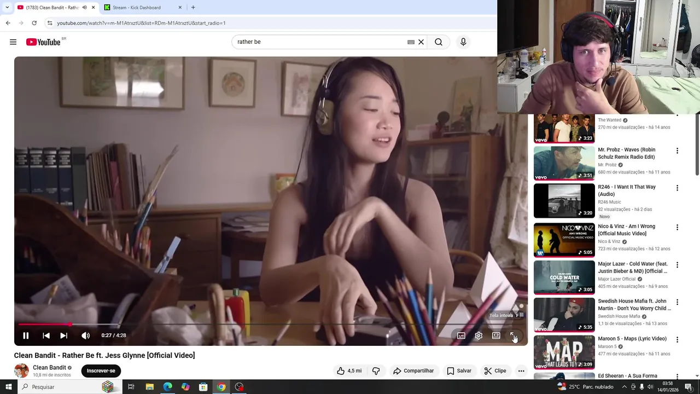Open the weather widget 25°C Parc. nublado
The width and height of the screenshot is (700, 394).
coord(585,387)
